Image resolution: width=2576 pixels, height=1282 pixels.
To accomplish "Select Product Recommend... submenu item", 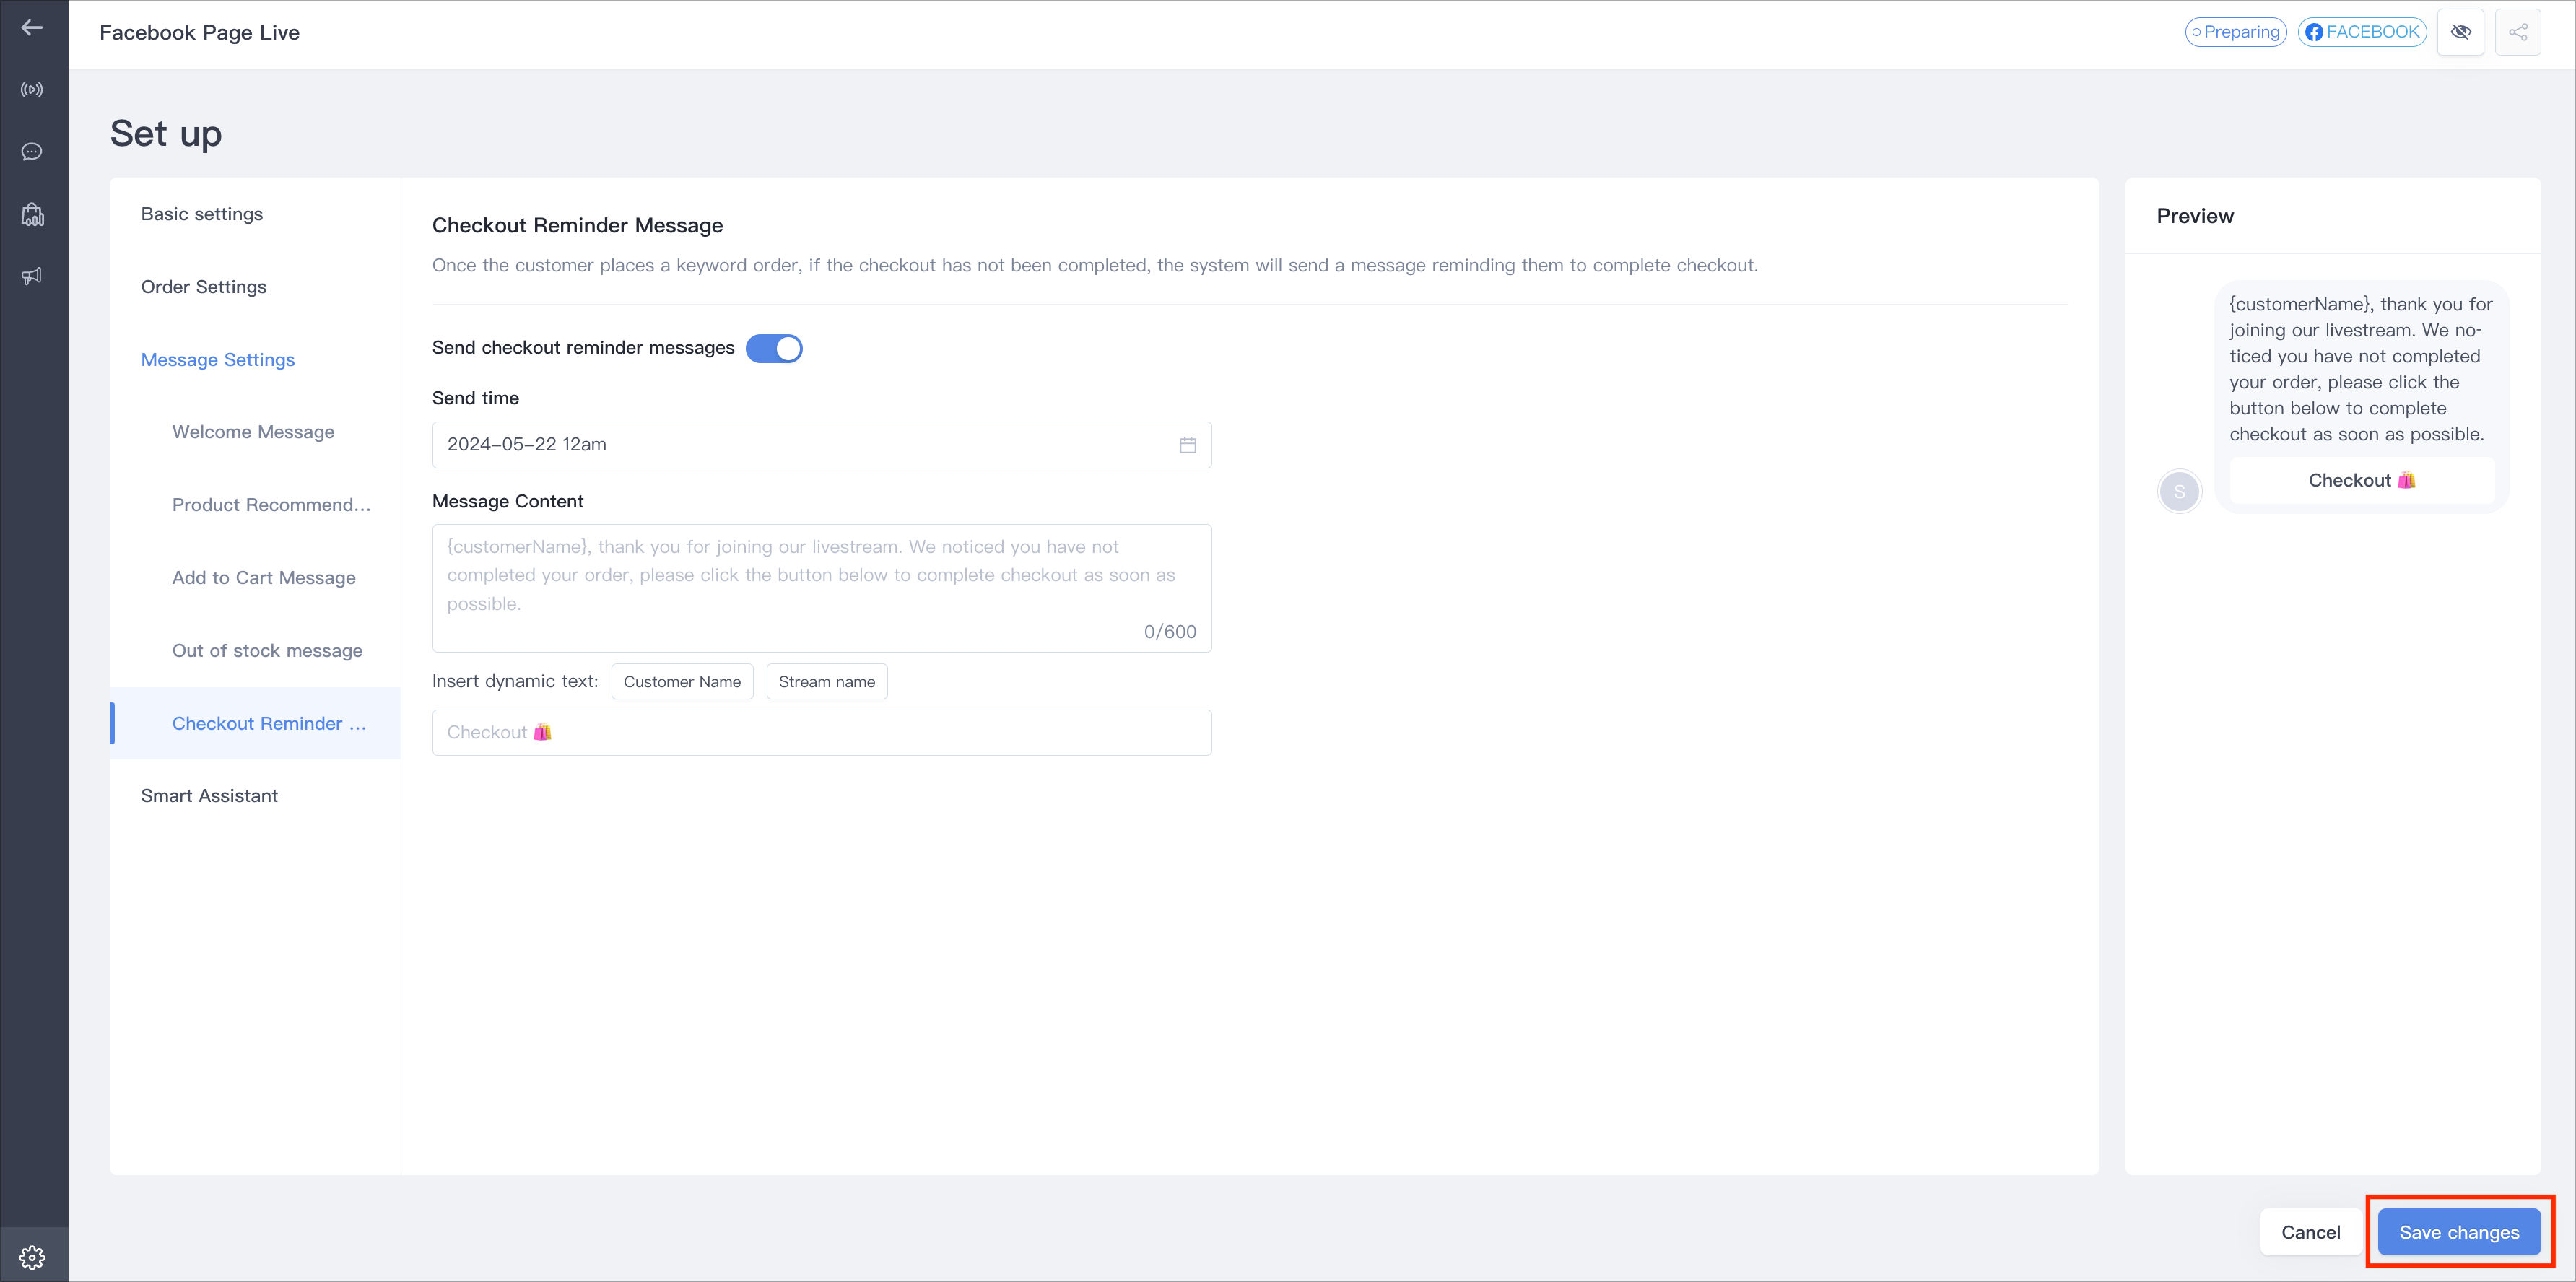I will [271, 505].
